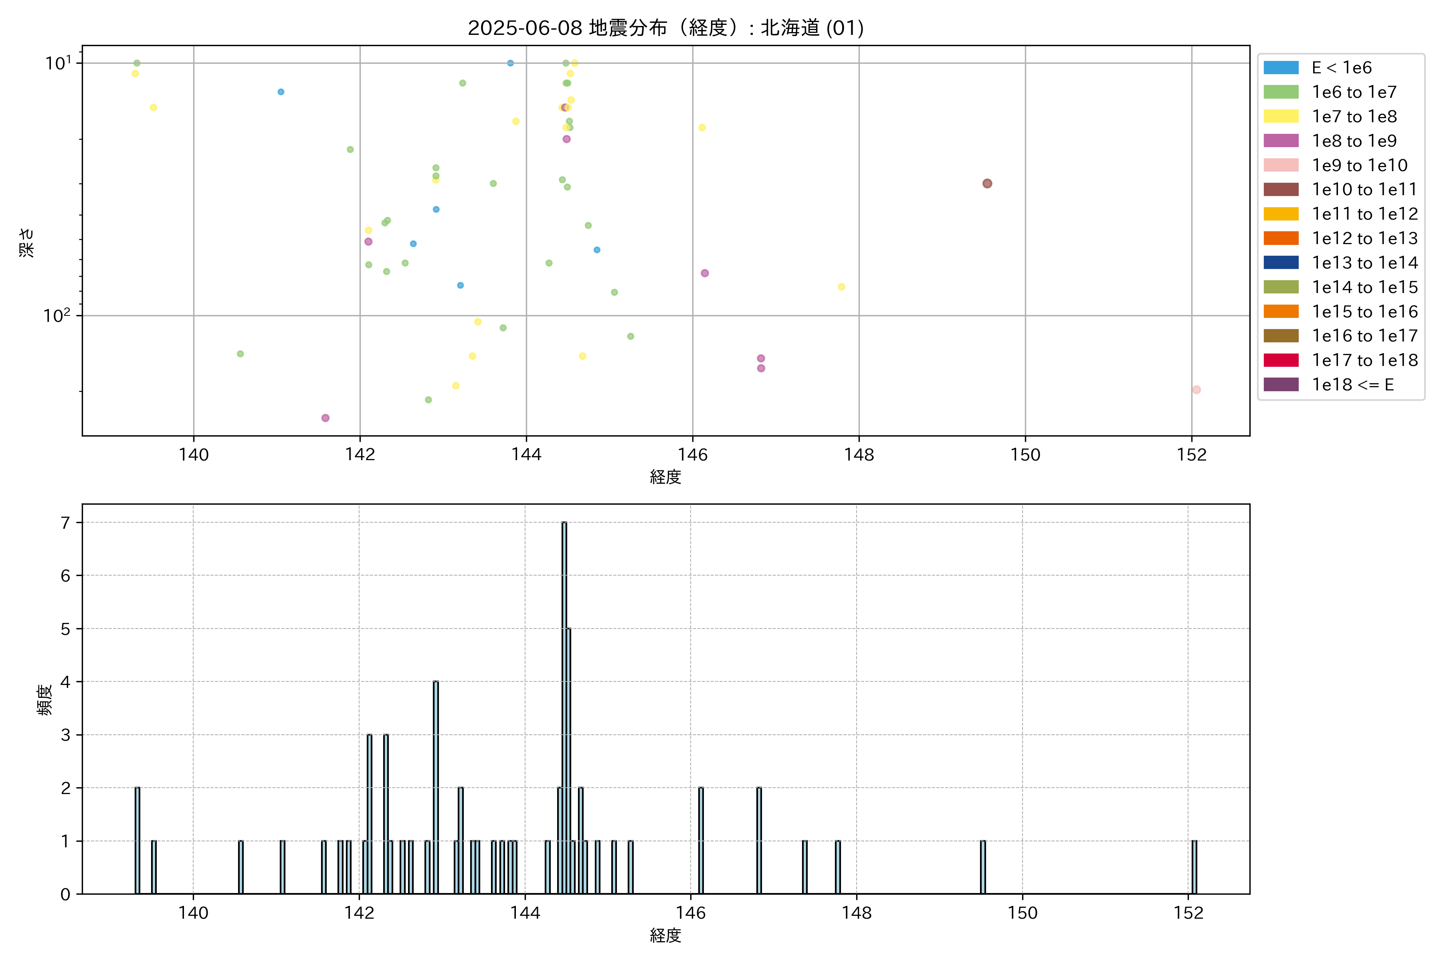
Task: Click the histogram bar of height 4
Action: [x=436, y=787]
